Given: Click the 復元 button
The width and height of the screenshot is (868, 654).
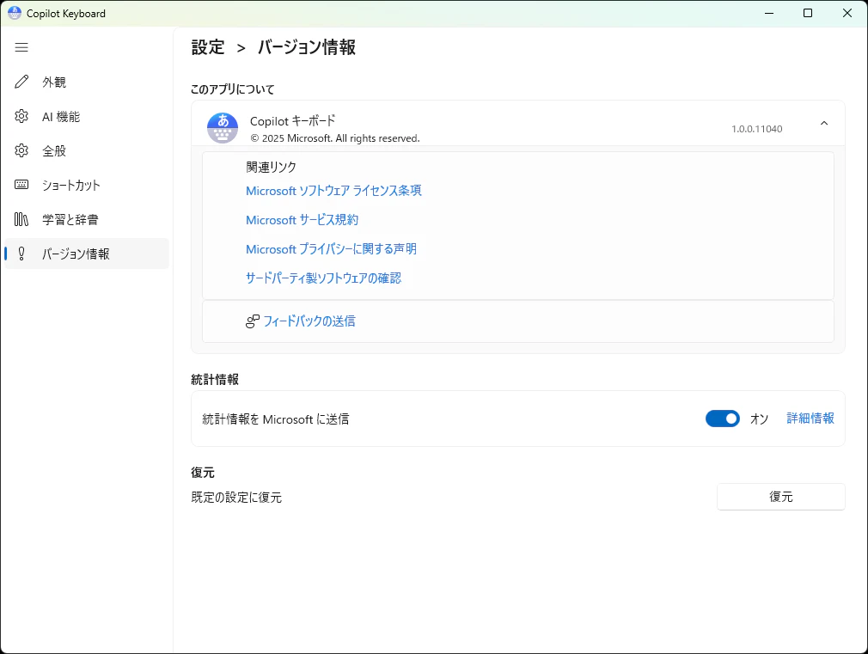Looking at the screenshot, I should 781,497.
